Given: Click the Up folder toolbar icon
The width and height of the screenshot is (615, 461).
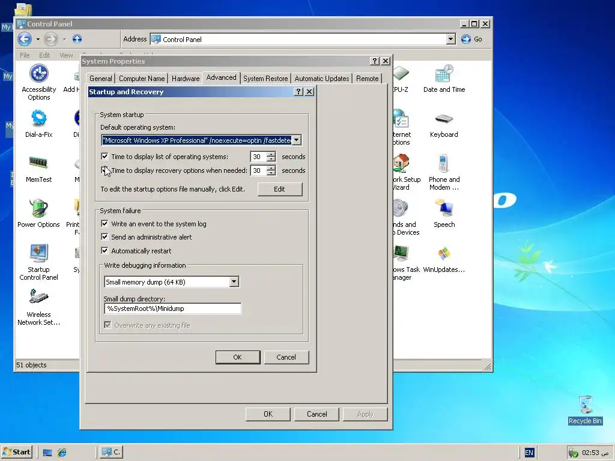Looking at the screenshot, I should pyautogui.click(x=77, y=39).
